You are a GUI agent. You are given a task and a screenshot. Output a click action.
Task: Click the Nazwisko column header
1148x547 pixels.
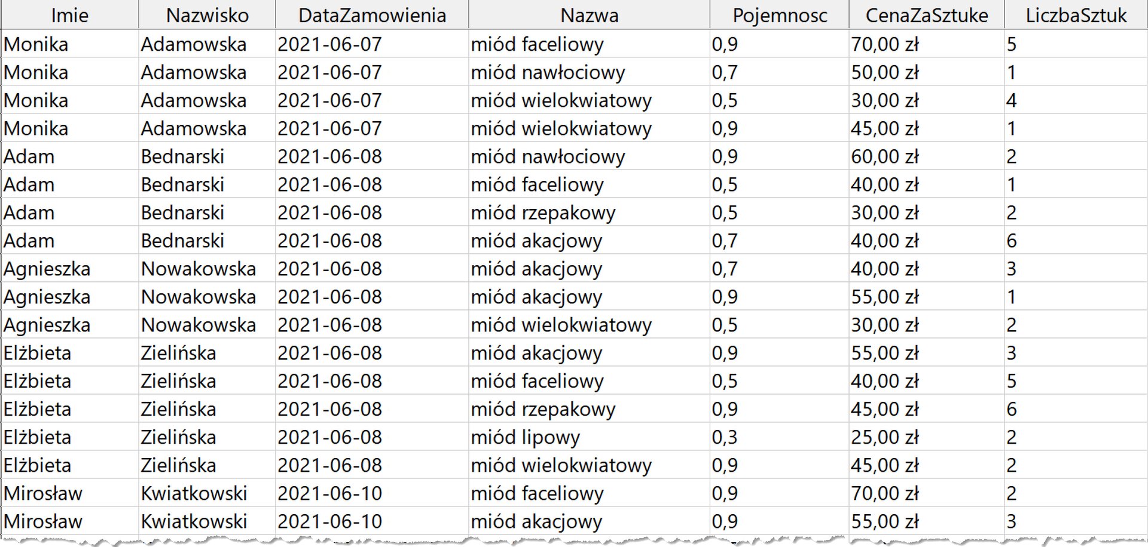point(207,15)
